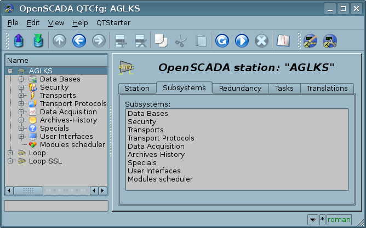
Task: Expand the Loop SSL station node
Action: (x=10, y=161)
